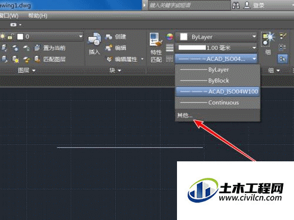Expand the Edit Attributes (编辑属性) arrow
The image size is (294, 220).
(142, 59)
